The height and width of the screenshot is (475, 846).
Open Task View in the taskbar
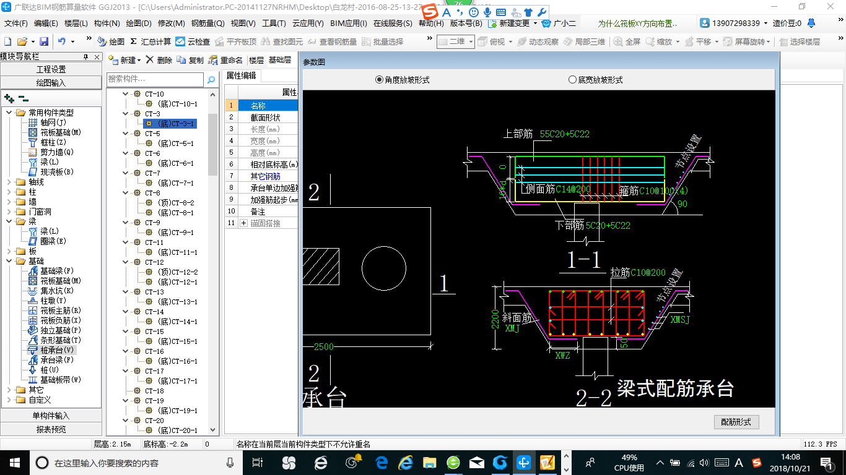[258, 462]
